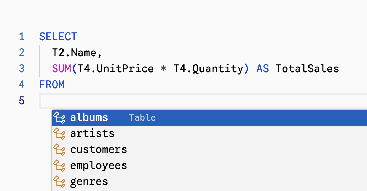
Task: Choose artists from the suggestion list
Action: point(92,133)
